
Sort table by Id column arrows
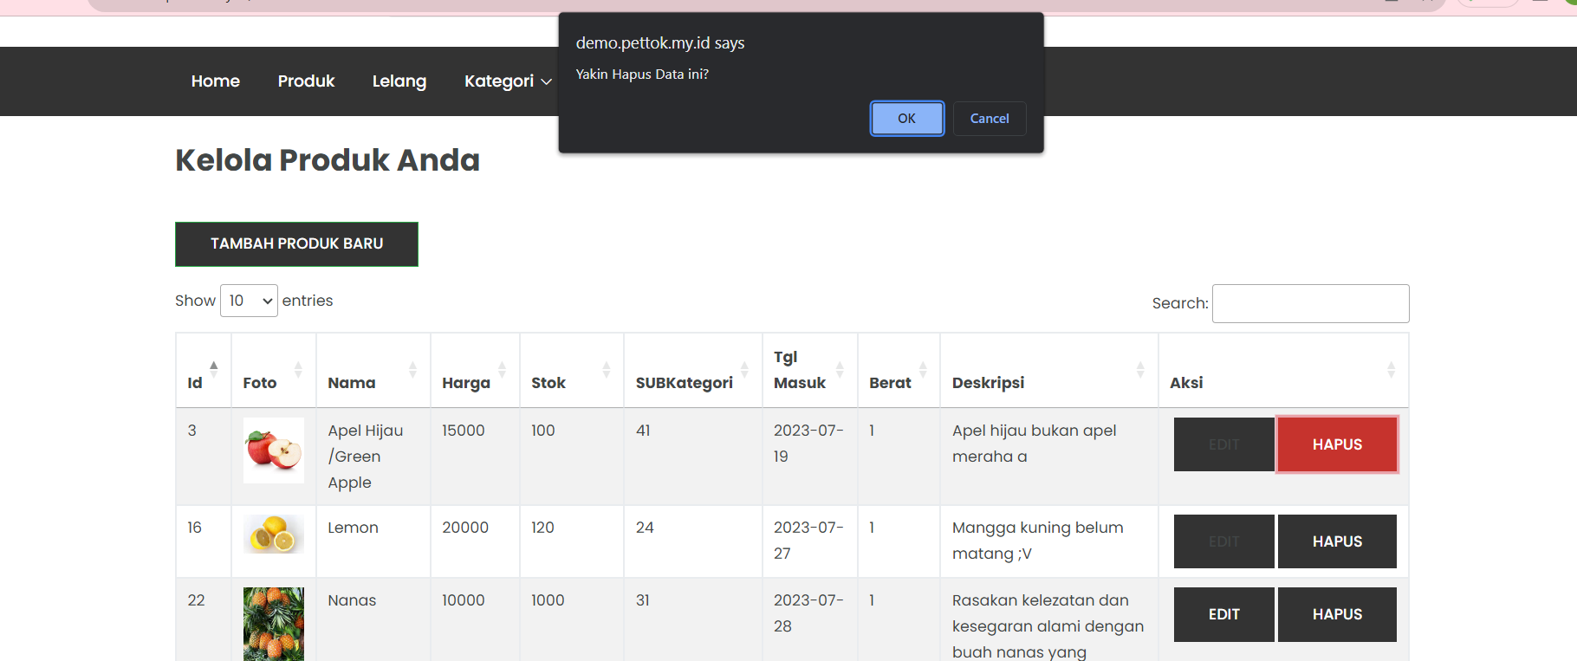pos(213,370)
